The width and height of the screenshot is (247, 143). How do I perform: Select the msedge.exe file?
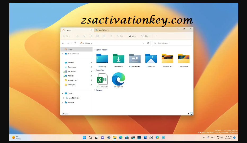pyautogui.click(x=118, y=80)
